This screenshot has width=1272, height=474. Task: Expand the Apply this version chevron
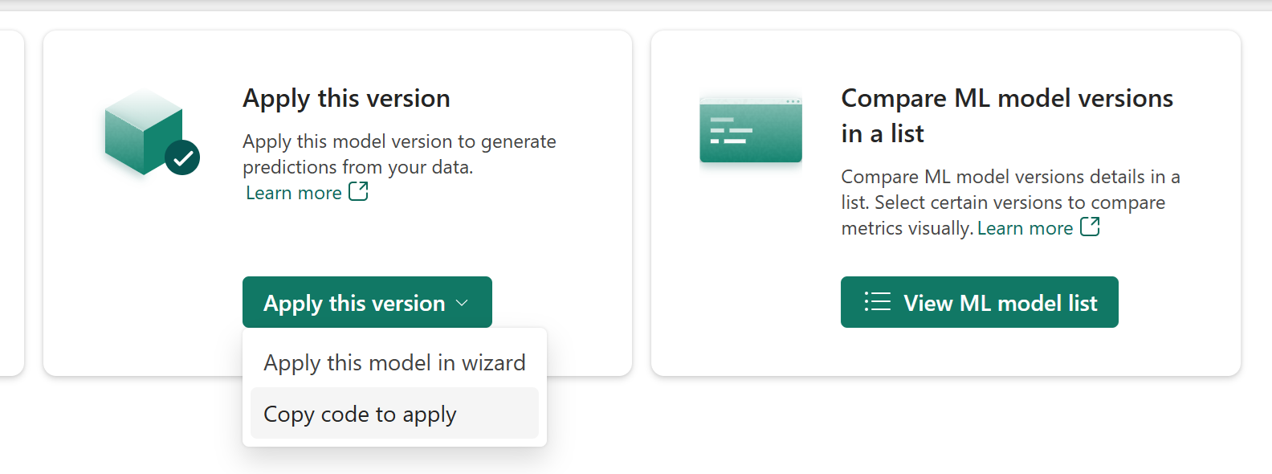(x=462, y=303)
